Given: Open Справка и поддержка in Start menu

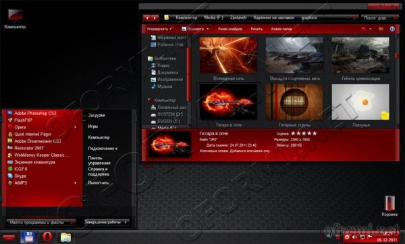Looking at the screenshot, I should [99, 172].
